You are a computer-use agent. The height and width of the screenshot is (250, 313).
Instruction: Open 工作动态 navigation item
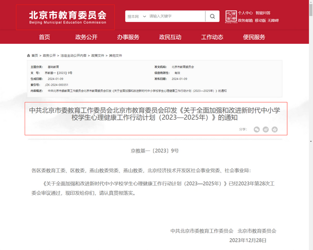point(212,37)
